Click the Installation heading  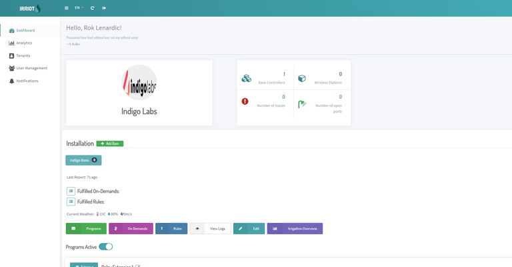[x=80, y=144]
